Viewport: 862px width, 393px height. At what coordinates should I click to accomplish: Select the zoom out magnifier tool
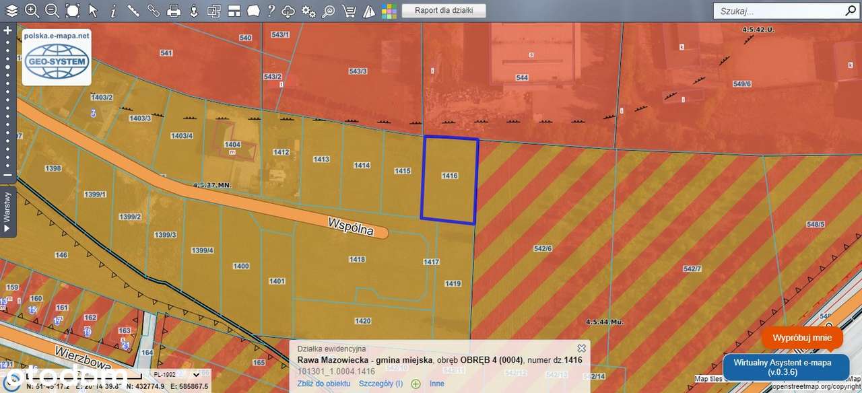tap(52, 10)
